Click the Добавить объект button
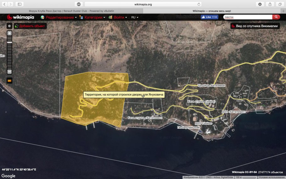The image size is (286, 179). point(30,26)
